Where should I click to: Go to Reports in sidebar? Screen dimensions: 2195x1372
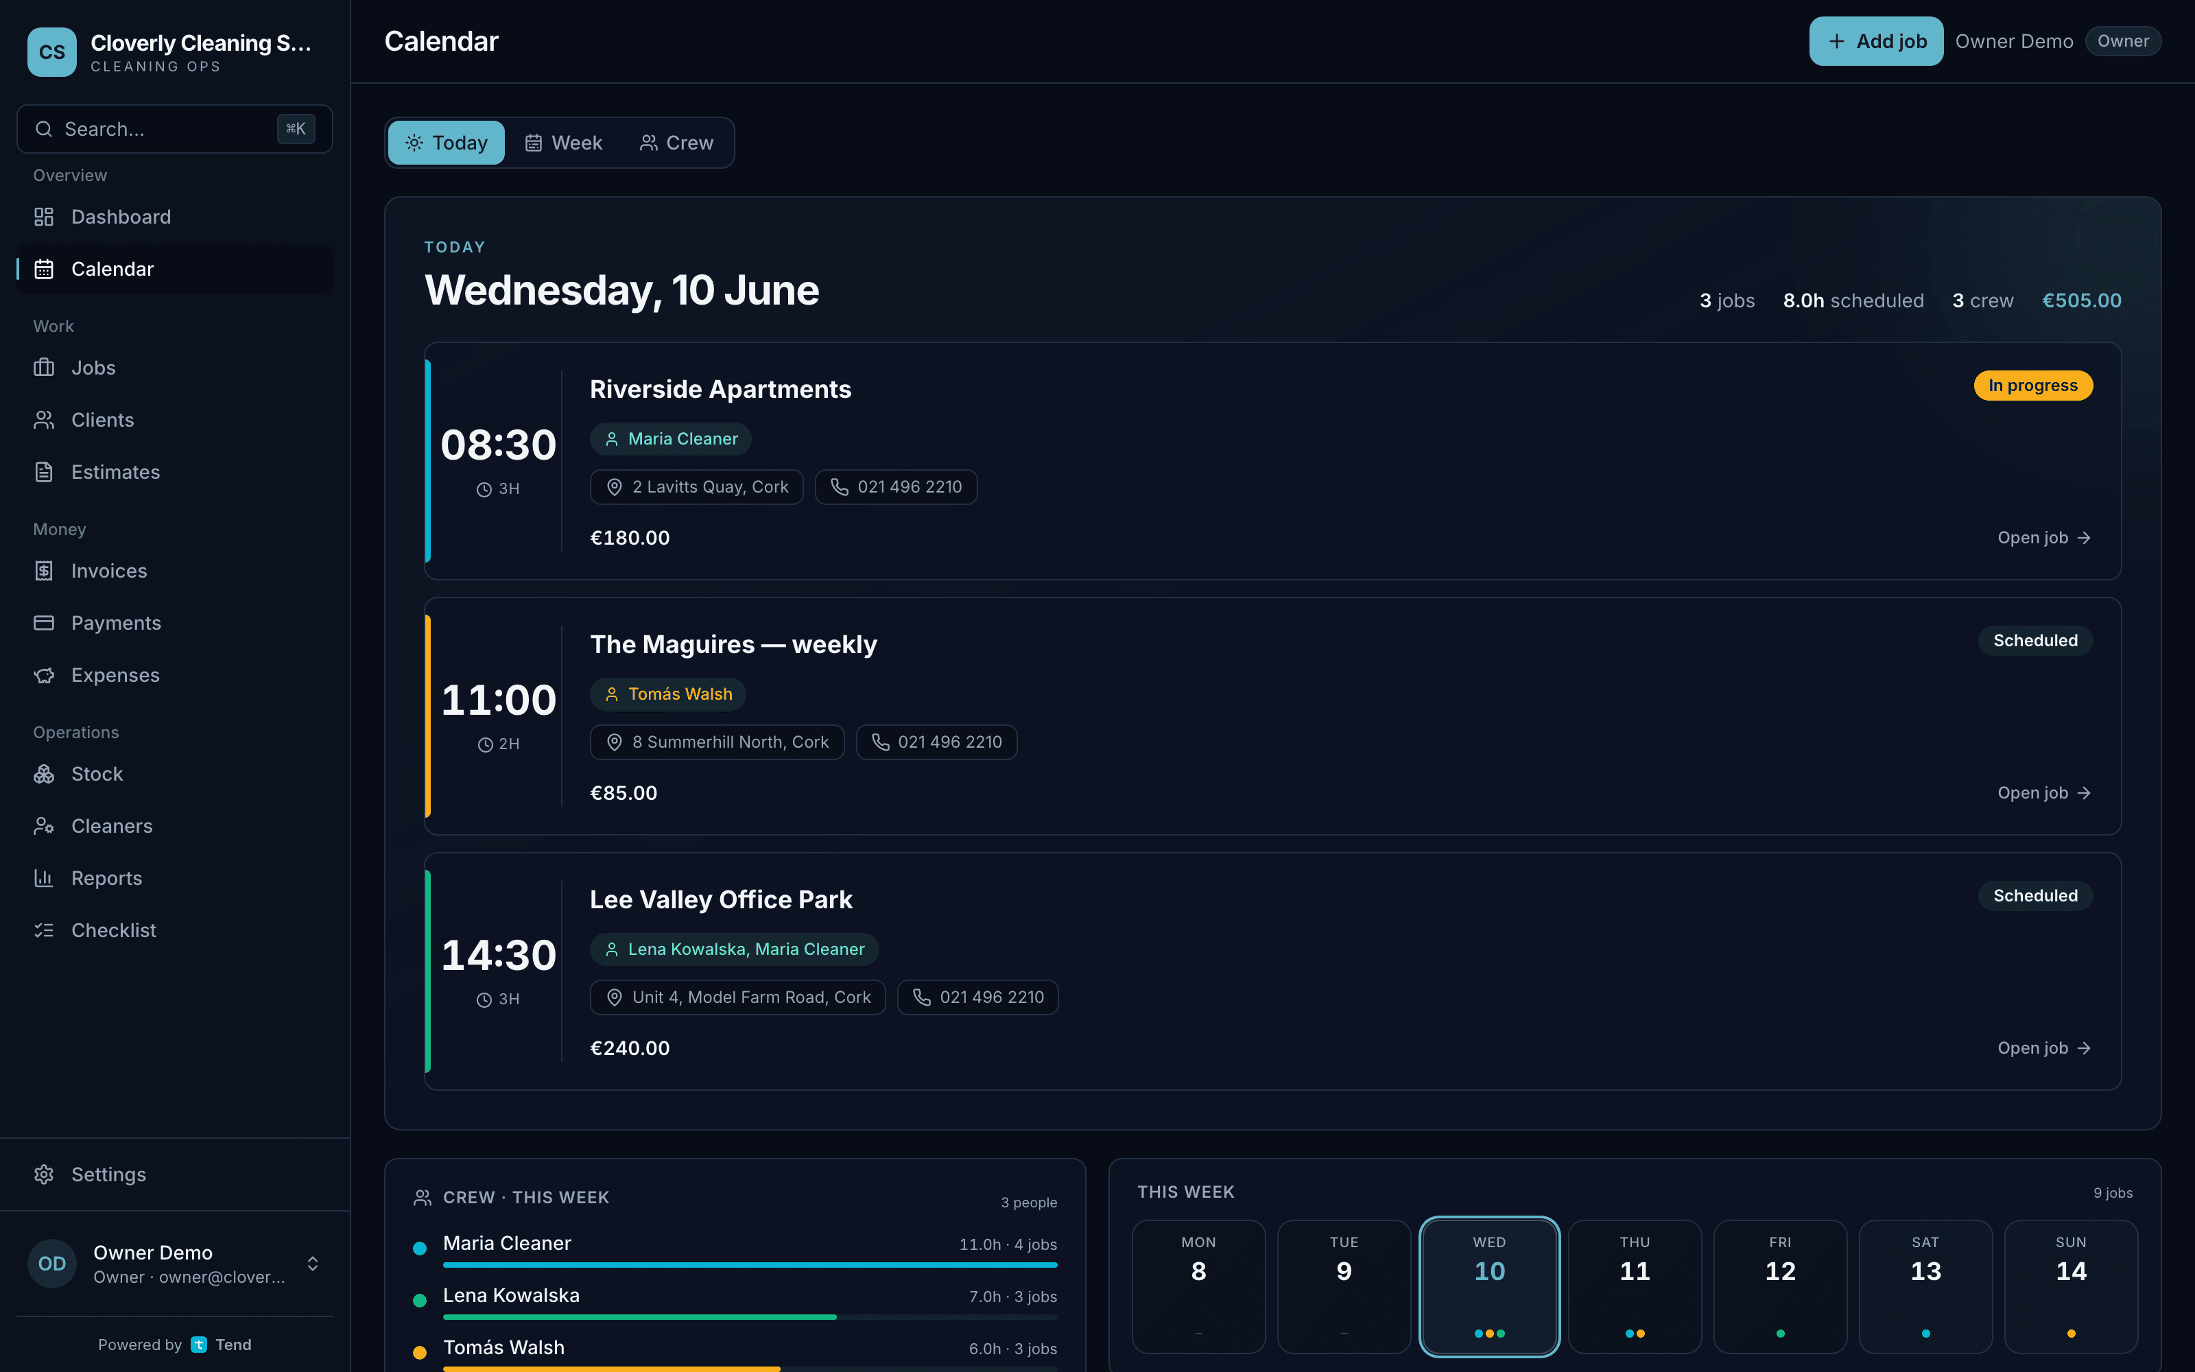(x=175, y=877)
